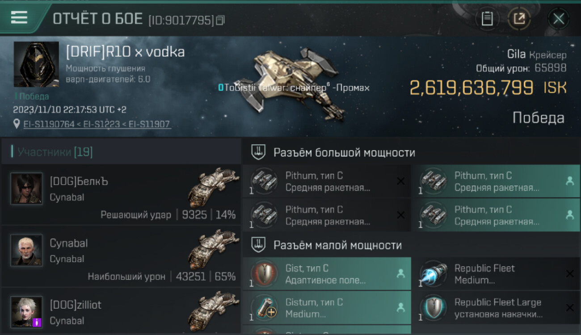
Task: Open the clipboard report icon
Action: point(487,18)
